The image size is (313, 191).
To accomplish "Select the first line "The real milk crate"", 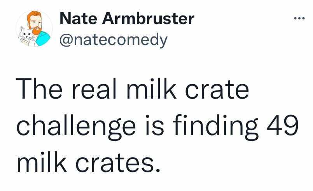I will point(132,89).
